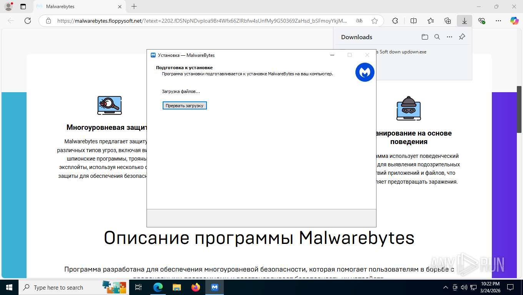This screenshot has width=523, height=295.
Task: Click the page vertical scrollbar
Action: (519, 109)
